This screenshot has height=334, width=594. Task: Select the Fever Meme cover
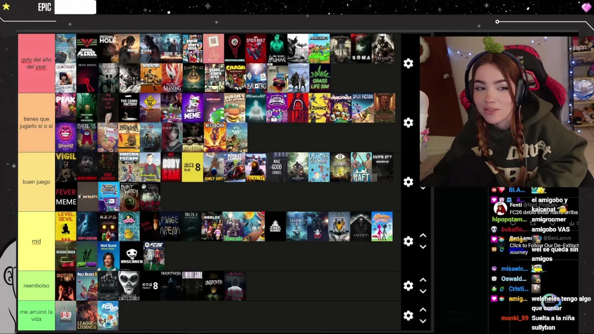[66, 197]
